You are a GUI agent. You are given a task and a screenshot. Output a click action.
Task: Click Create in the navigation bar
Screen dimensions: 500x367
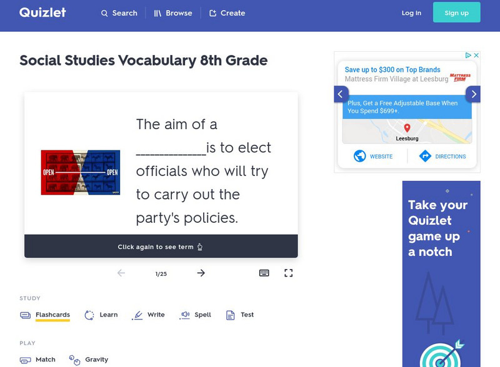[227, 13]
